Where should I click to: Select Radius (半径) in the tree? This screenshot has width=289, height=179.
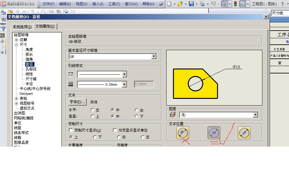(29, 84)
